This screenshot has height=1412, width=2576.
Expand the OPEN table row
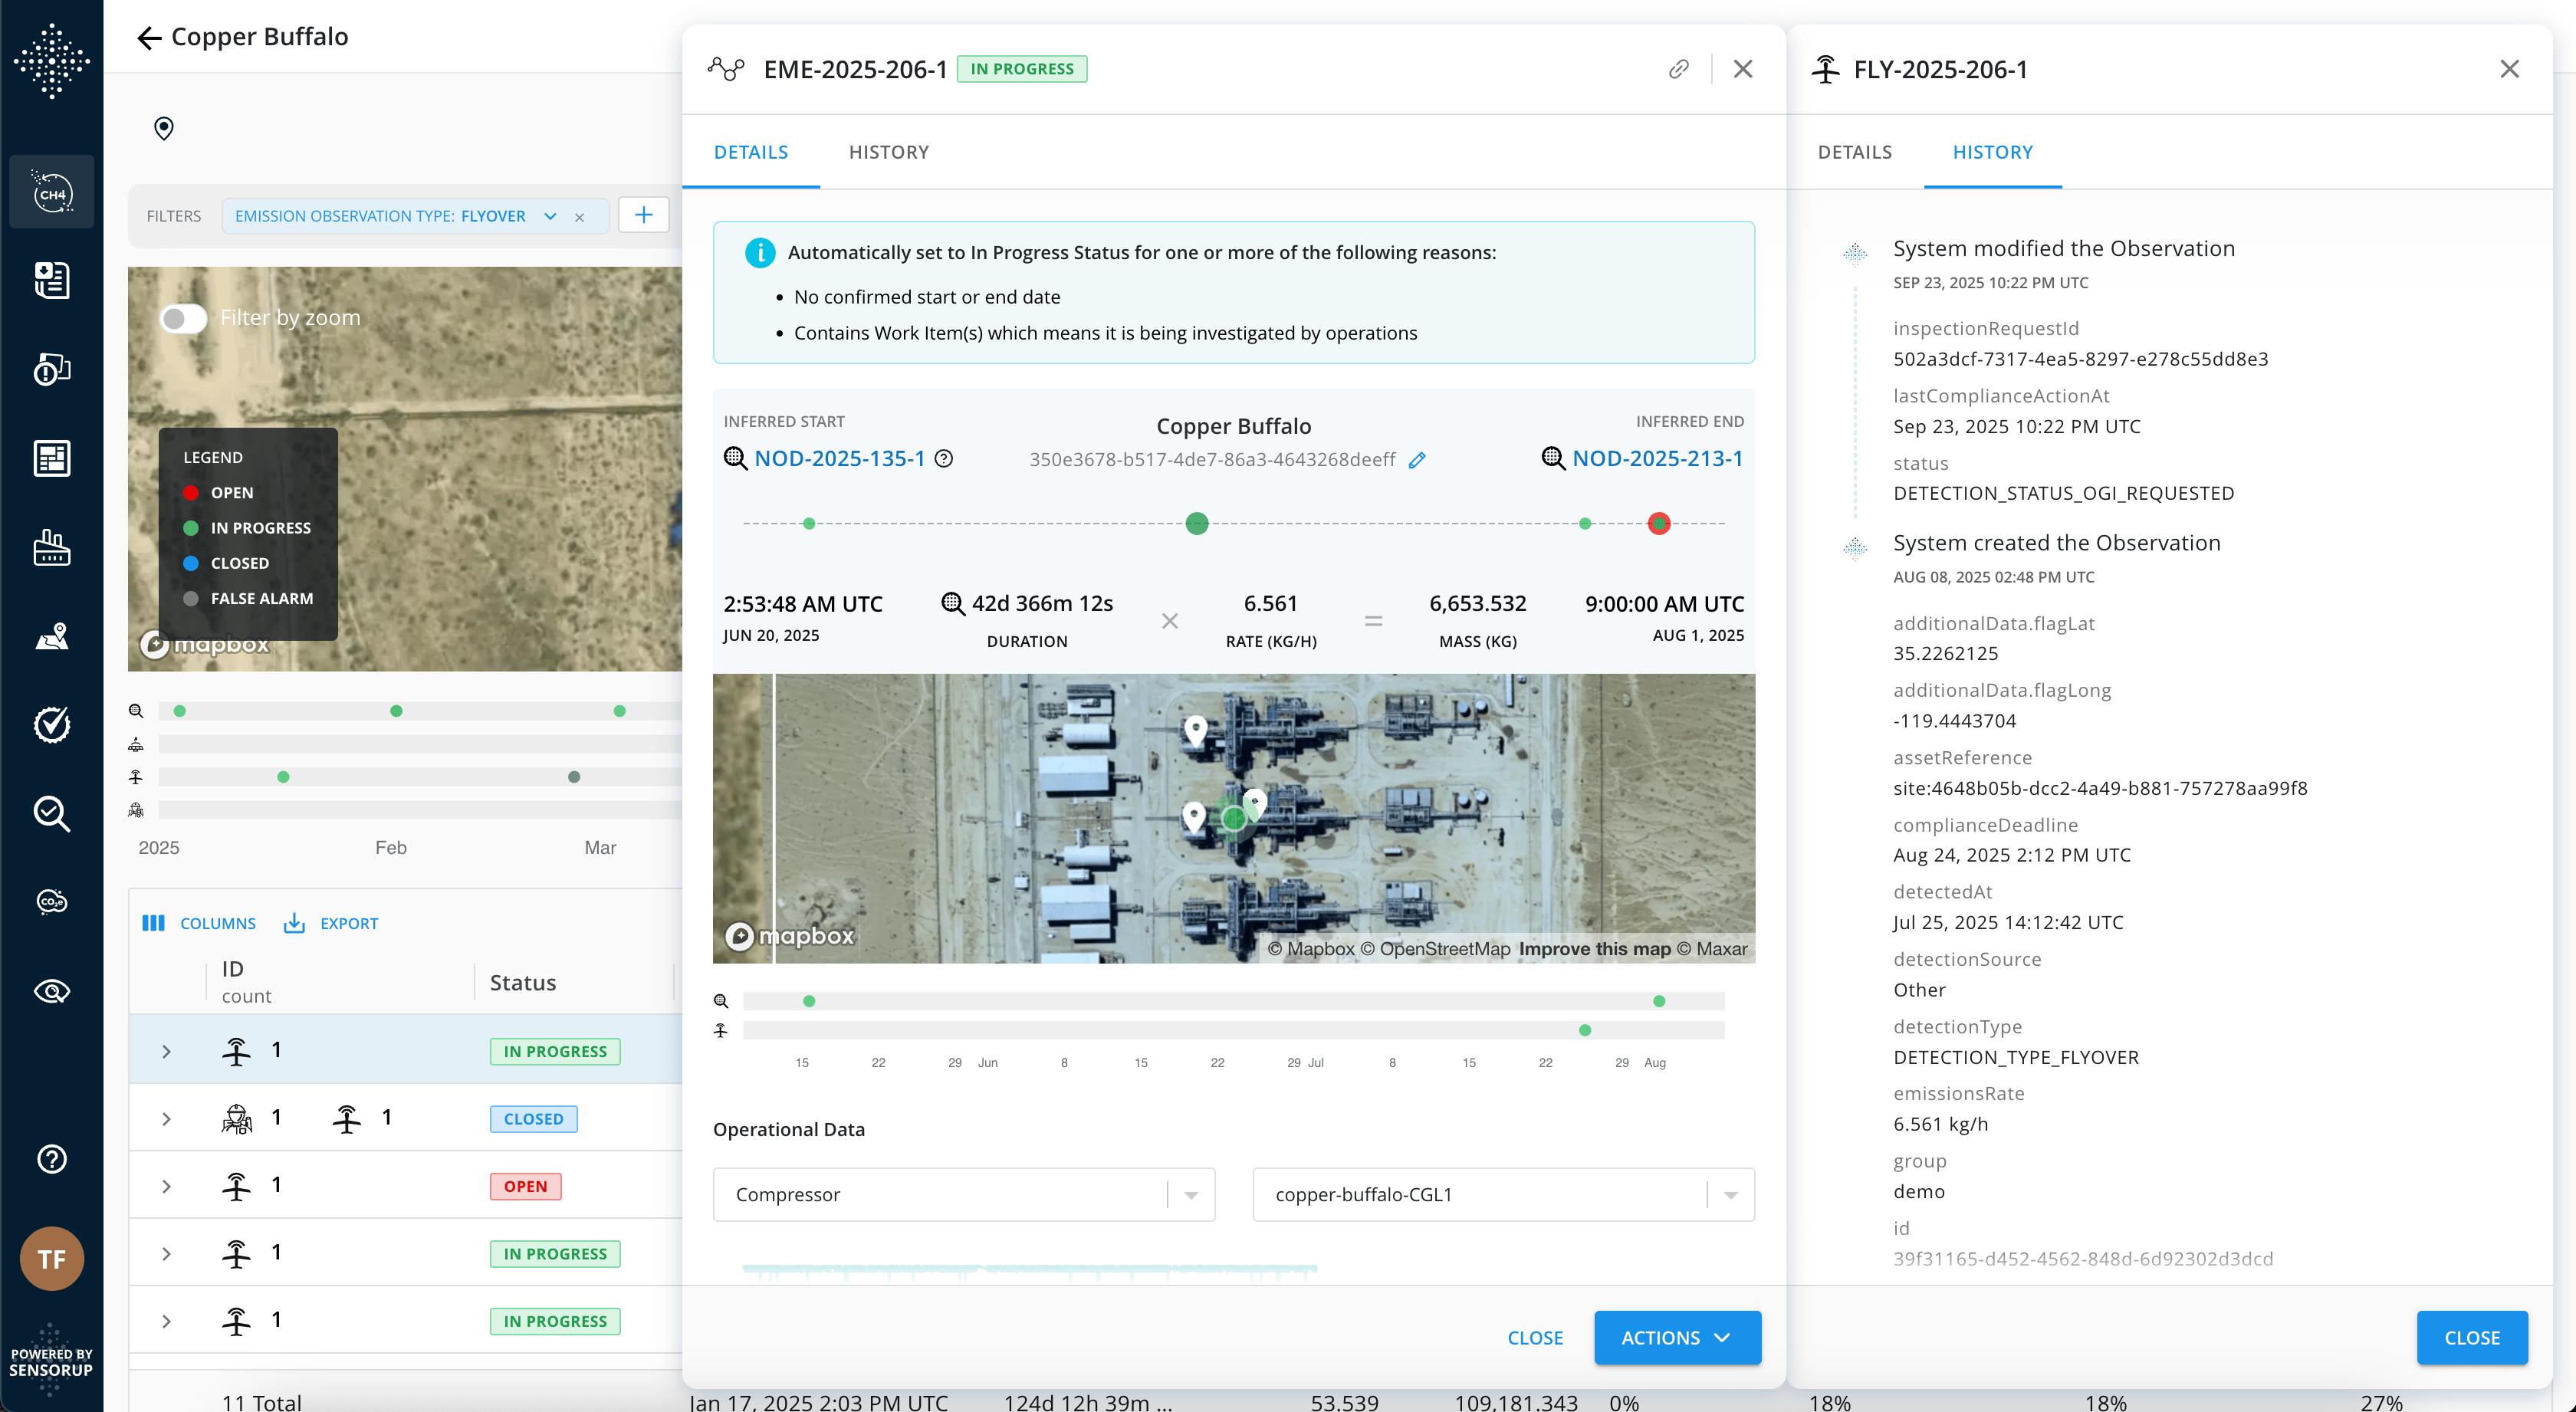pyautogui.click(x=167, y=1186)
